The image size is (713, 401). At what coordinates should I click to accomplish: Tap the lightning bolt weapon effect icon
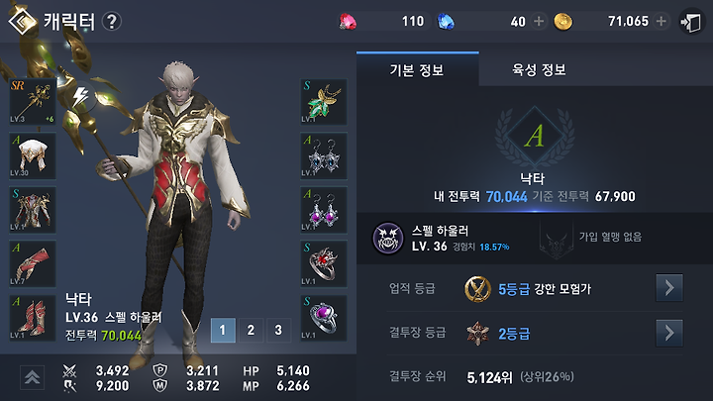[x=81, y=97]
